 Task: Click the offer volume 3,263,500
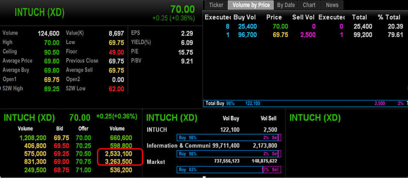(x=119, y=162)
